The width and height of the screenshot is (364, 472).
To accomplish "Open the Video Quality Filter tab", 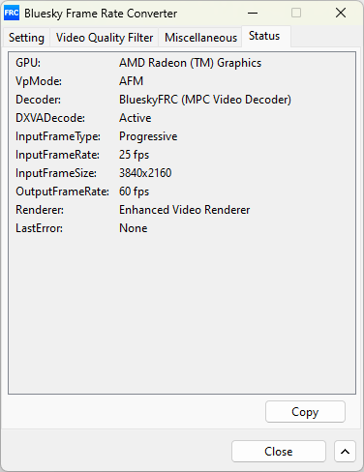I will pyautogui.click(x=105, y=38).
